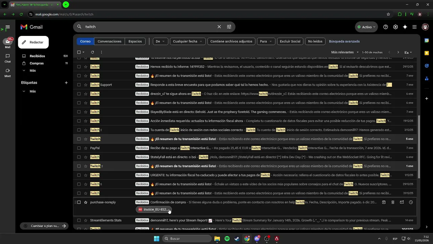Open the invoice_EU-ES2 PDF attachment chip
This screenshot has height=244, width=433.
click(154, 209)
